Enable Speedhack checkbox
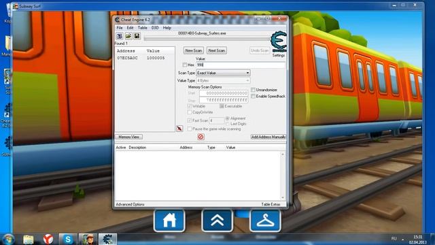Viewport: 435px width, 245px height. point(253,96)
